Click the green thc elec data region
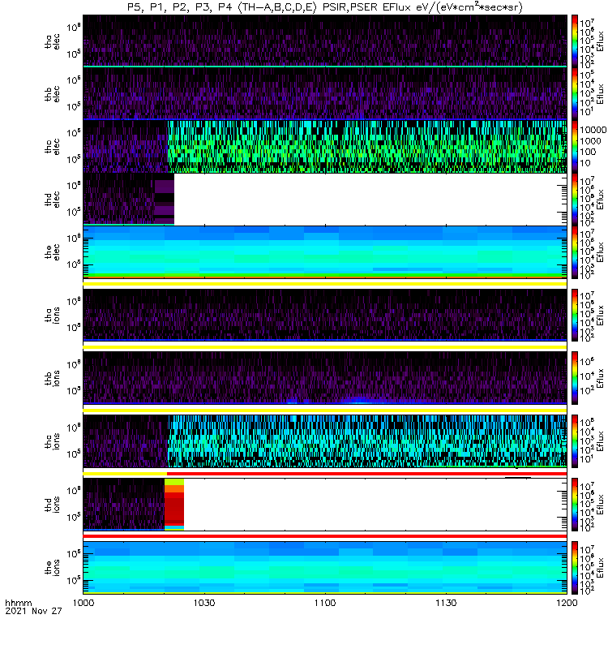Viewport: 608px width, 649px height. coord(365,146)
